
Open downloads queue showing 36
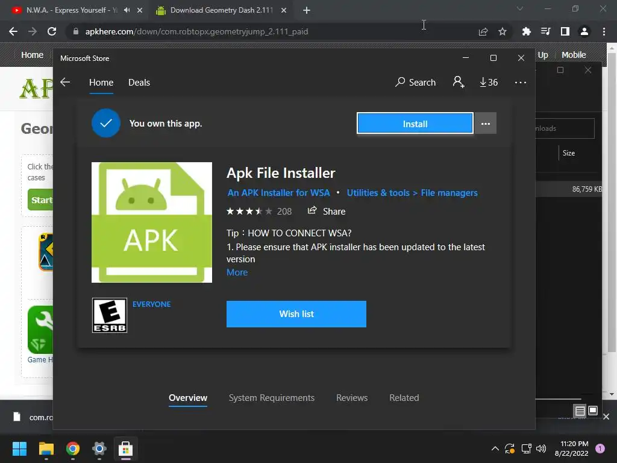[x=489, y=82]
